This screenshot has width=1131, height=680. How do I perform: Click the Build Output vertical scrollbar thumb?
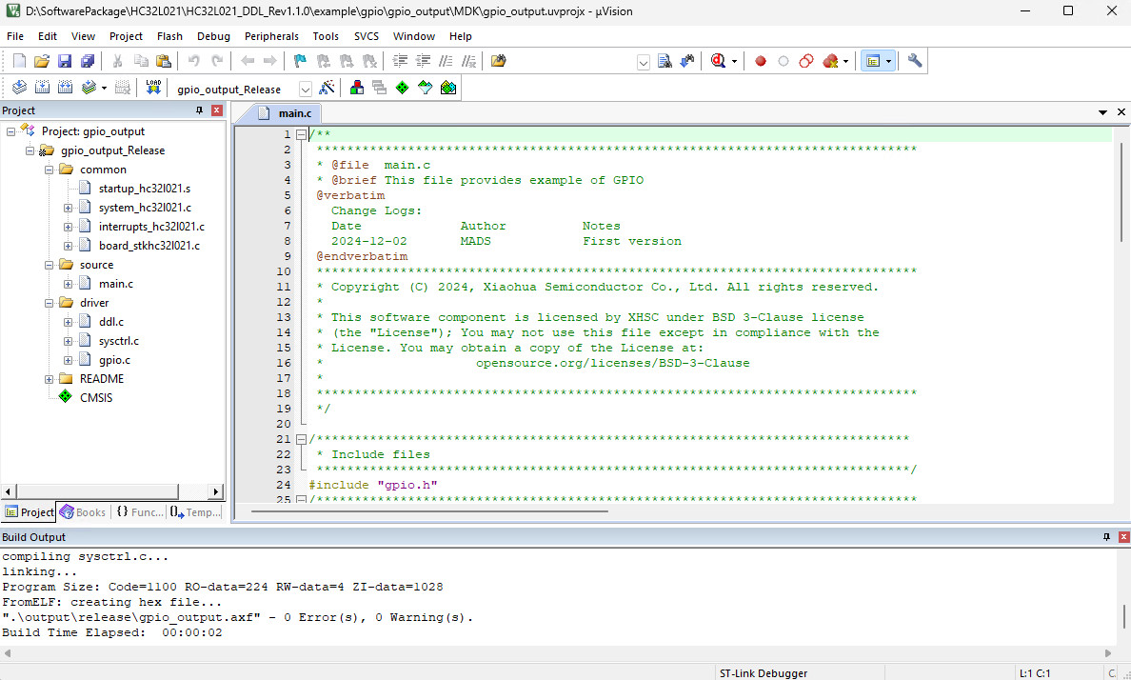(x=1123, y=617)
